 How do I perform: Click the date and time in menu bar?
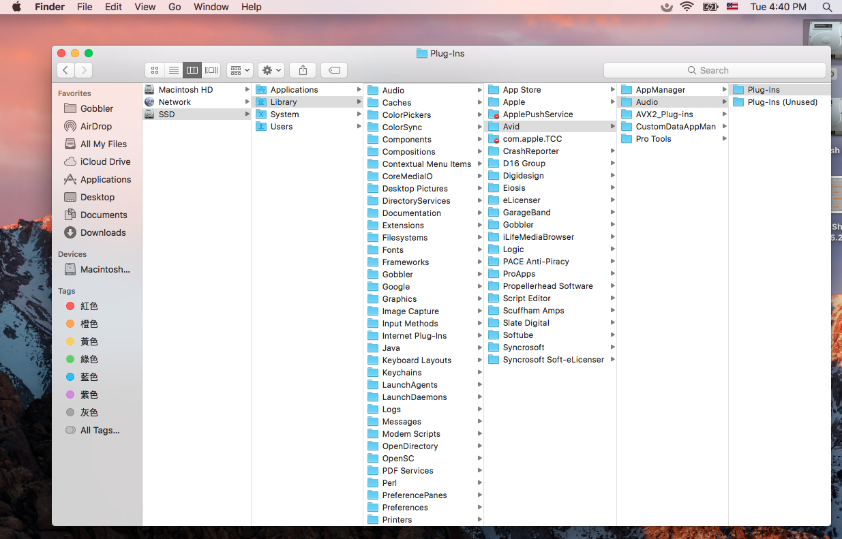(778, 7)
